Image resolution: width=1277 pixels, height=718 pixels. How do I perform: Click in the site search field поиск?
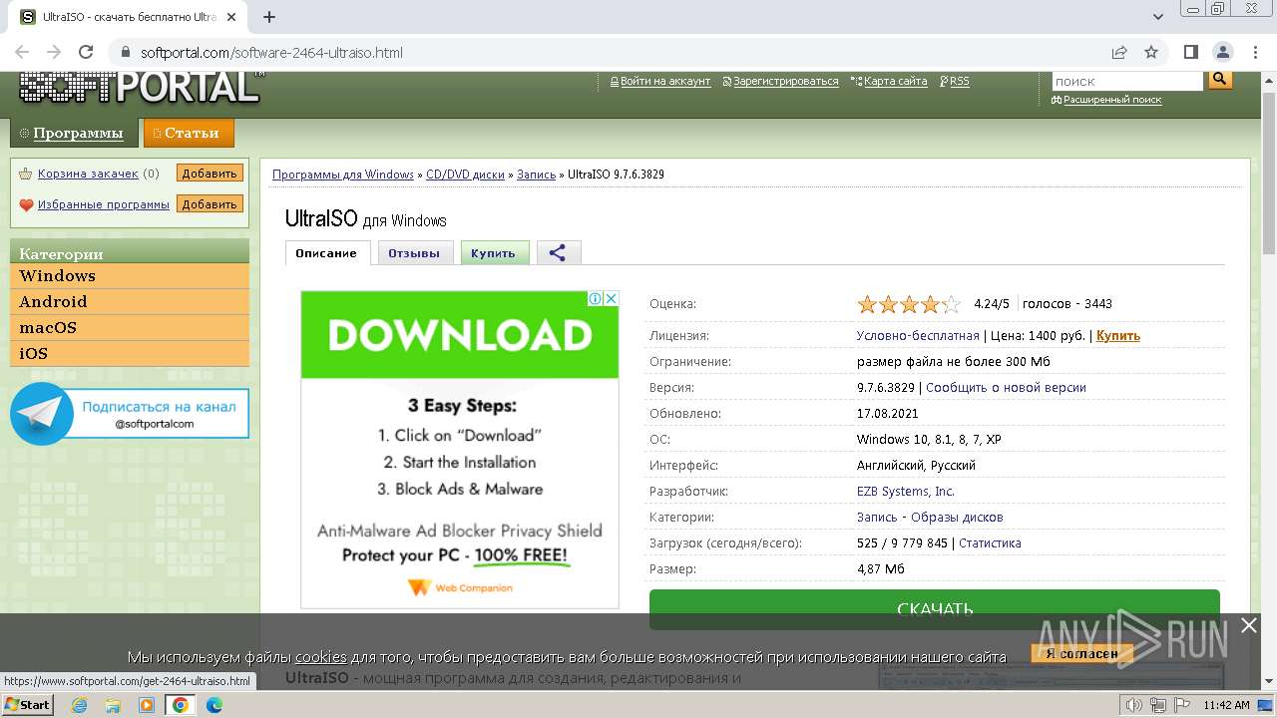click(x=1127, y=81)
